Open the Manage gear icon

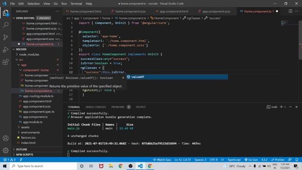pyautogui.click(x=6, y=150)
